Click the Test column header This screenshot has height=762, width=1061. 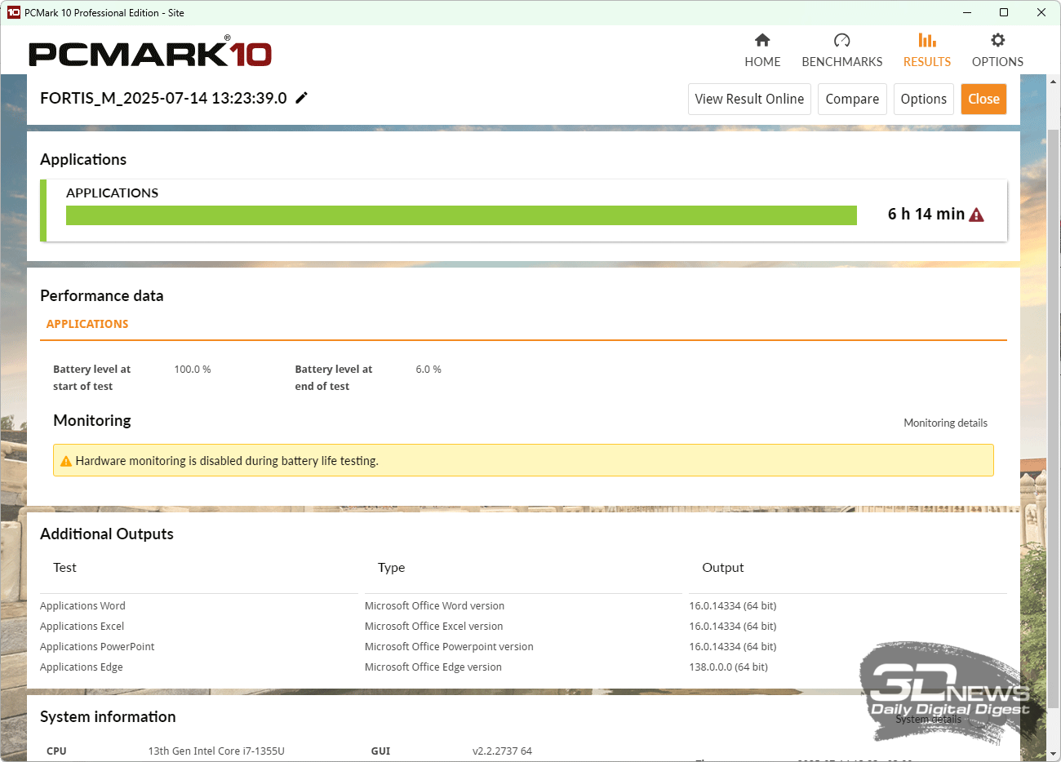64,568
